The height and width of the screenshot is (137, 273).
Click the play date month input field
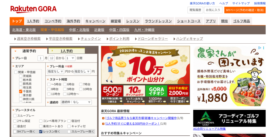click(x=41, y=58)
